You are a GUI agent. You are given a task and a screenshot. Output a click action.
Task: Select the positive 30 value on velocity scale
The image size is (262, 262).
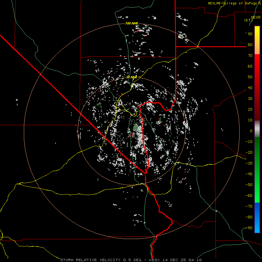click(x=250, y=99)
